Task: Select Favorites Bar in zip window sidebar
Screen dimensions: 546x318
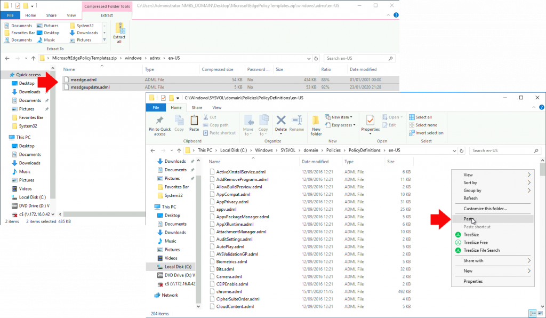Action: coord(30,117)
